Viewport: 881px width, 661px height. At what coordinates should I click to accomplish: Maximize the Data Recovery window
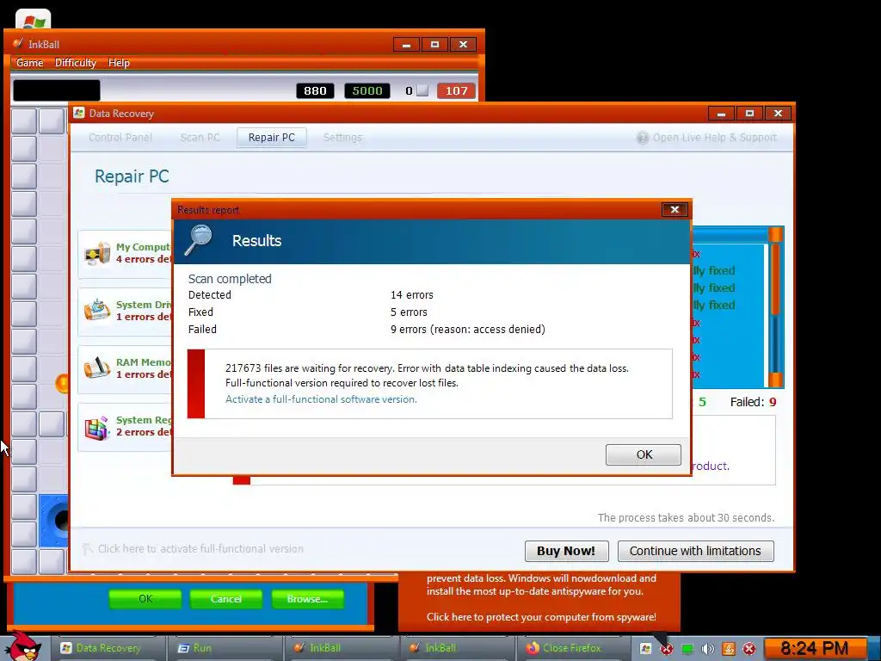point(749,114)
